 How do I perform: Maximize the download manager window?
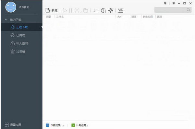tap(185, 3)
